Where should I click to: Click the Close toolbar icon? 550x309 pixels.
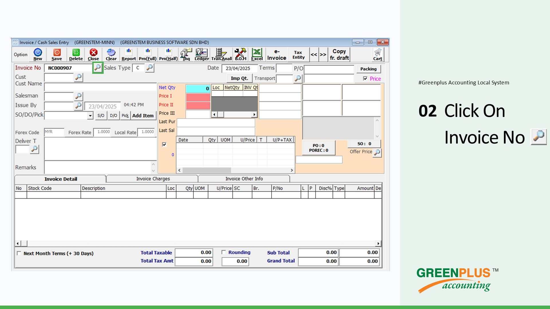(x=93, y=54)
